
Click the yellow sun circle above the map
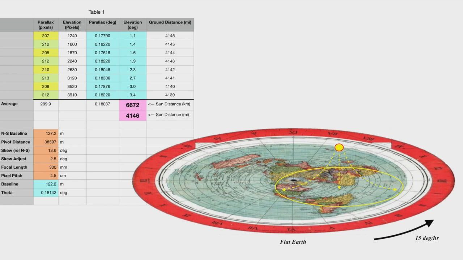339,147
